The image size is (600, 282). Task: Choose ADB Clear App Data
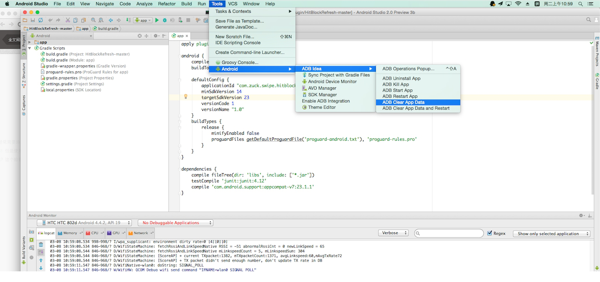click(x=418, y=102)
